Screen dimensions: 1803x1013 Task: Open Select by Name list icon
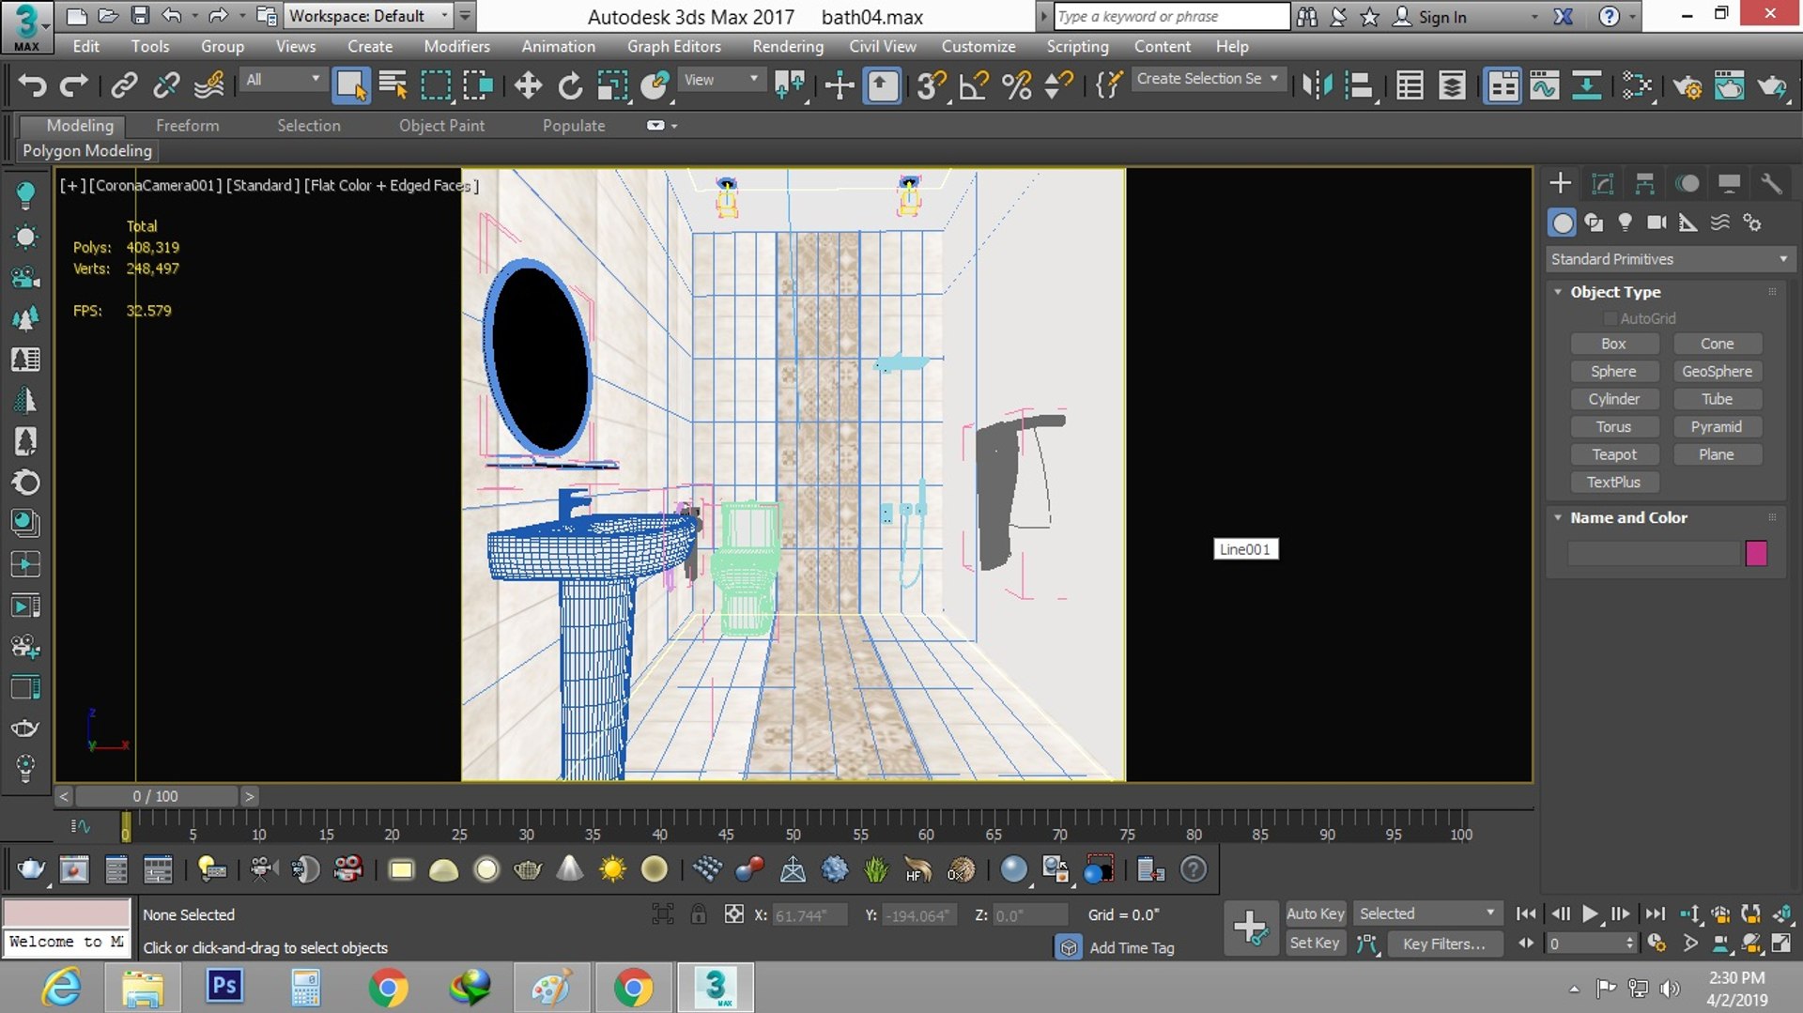[393, 85]
